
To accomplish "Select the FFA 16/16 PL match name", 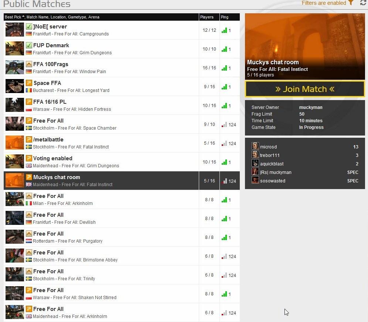I will pyautogui.click(x=50, y=102).
